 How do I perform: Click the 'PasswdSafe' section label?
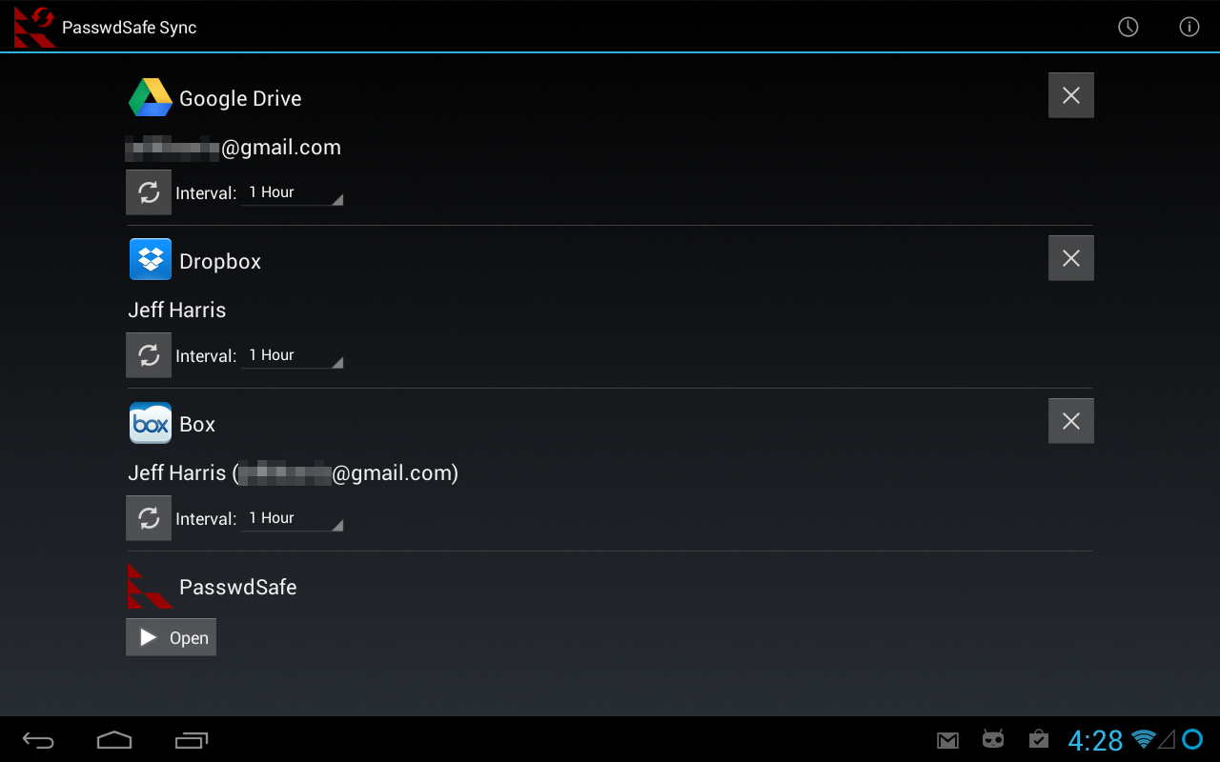click(x=238, y=587)
